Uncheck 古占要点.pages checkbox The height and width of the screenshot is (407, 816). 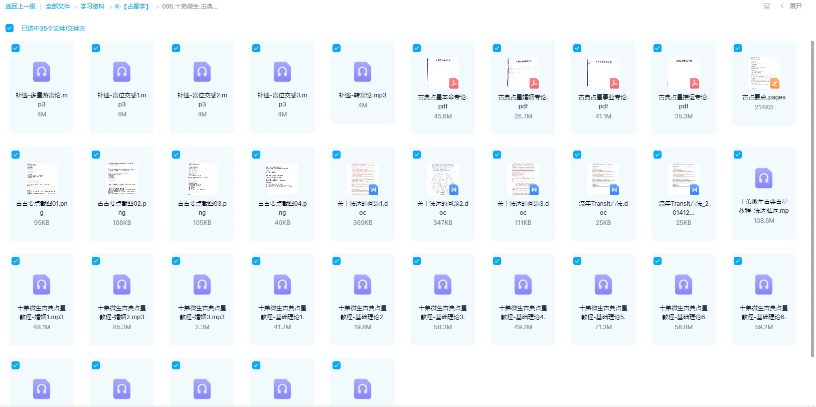738,48
